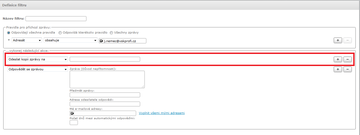Click the small triangle left of Adresát

(x=9, y=40)
